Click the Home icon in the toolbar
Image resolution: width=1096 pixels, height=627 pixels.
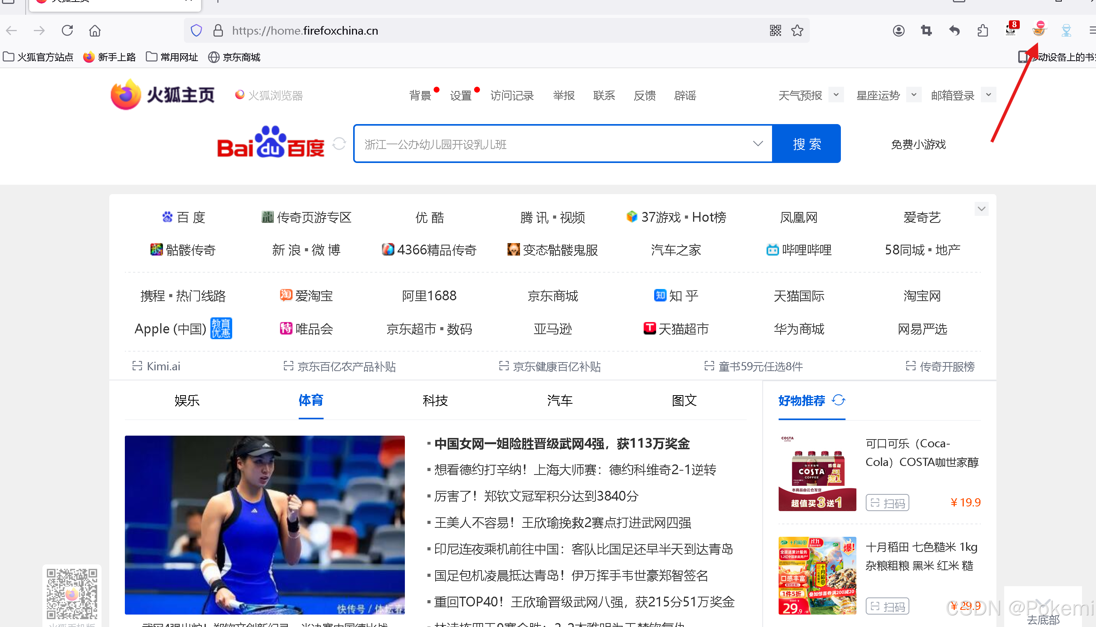click(95, 31)
